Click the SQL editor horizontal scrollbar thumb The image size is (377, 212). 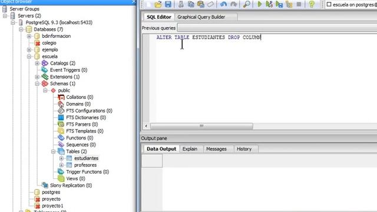click(201, 126)
